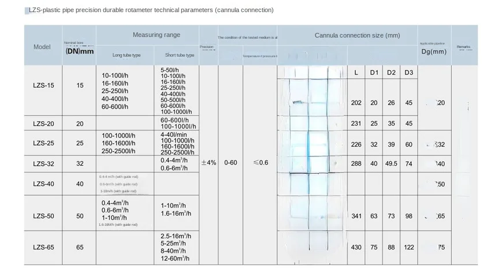Viewport: 502px width, 272px height.
Task: Select 'Cannula connection size (mm)' header
Action: tap(357, 36)
